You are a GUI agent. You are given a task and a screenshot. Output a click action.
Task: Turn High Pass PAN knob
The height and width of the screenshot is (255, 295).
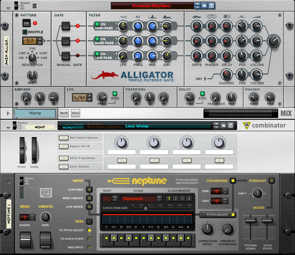tap(242, 26)
